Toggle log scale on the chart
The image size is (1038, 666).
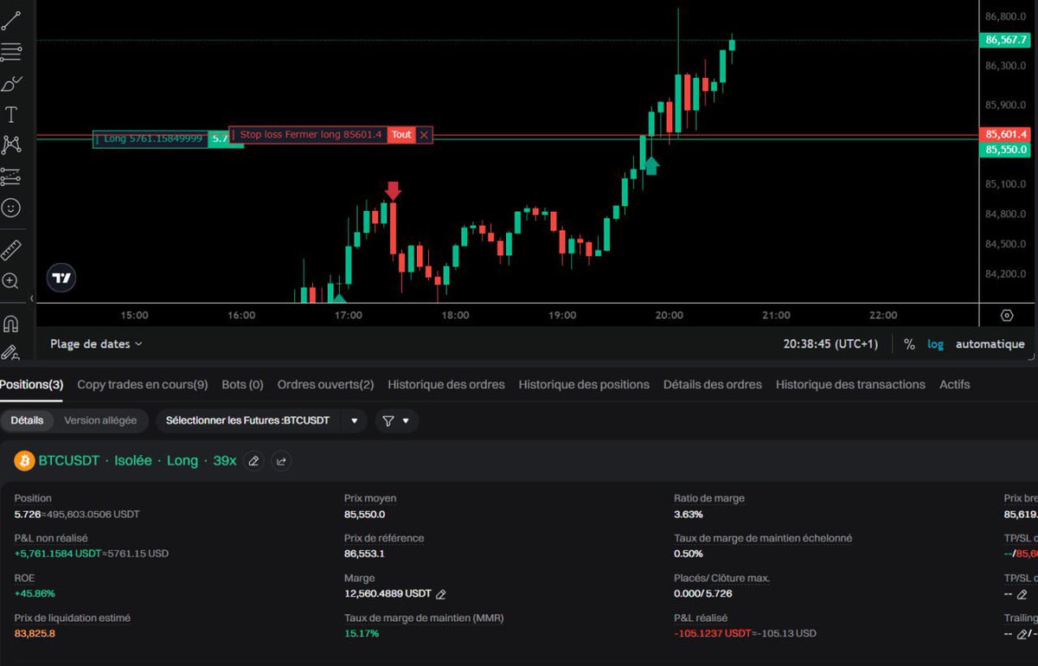(936, 343)
